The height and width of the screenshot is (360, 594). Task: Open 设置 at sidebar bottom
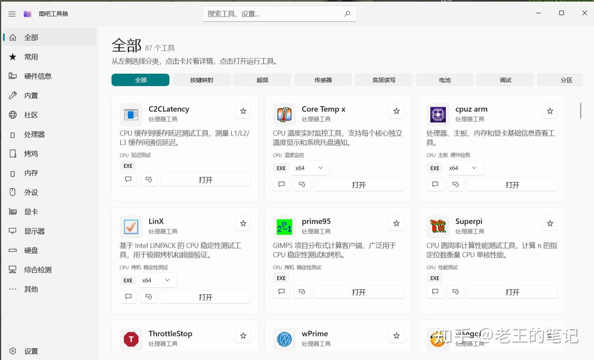click(49, 351)
